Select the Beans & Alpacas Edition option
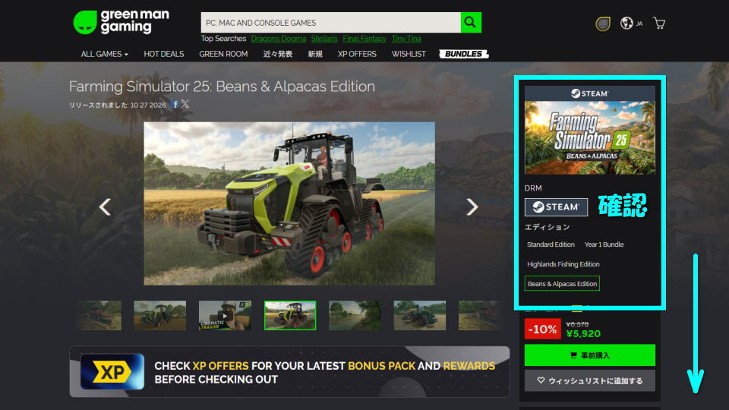Image resolution: width=729 pixels, height=410 pixels. tap(562, 283)
